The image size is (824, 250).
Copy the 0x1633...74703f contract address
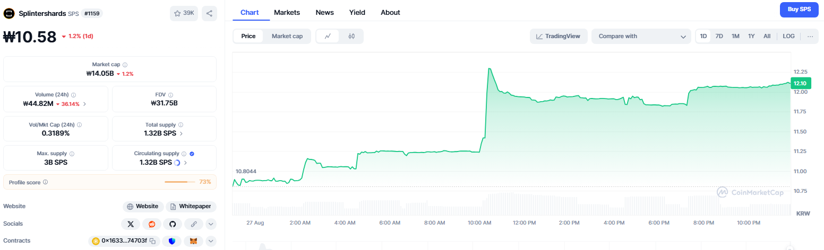(x=152, y=241)
